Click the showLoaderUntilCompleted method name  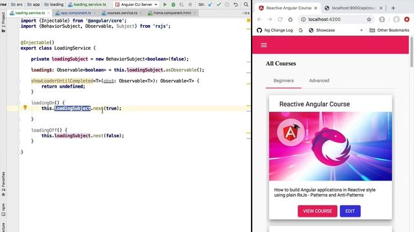coord(62,81)
